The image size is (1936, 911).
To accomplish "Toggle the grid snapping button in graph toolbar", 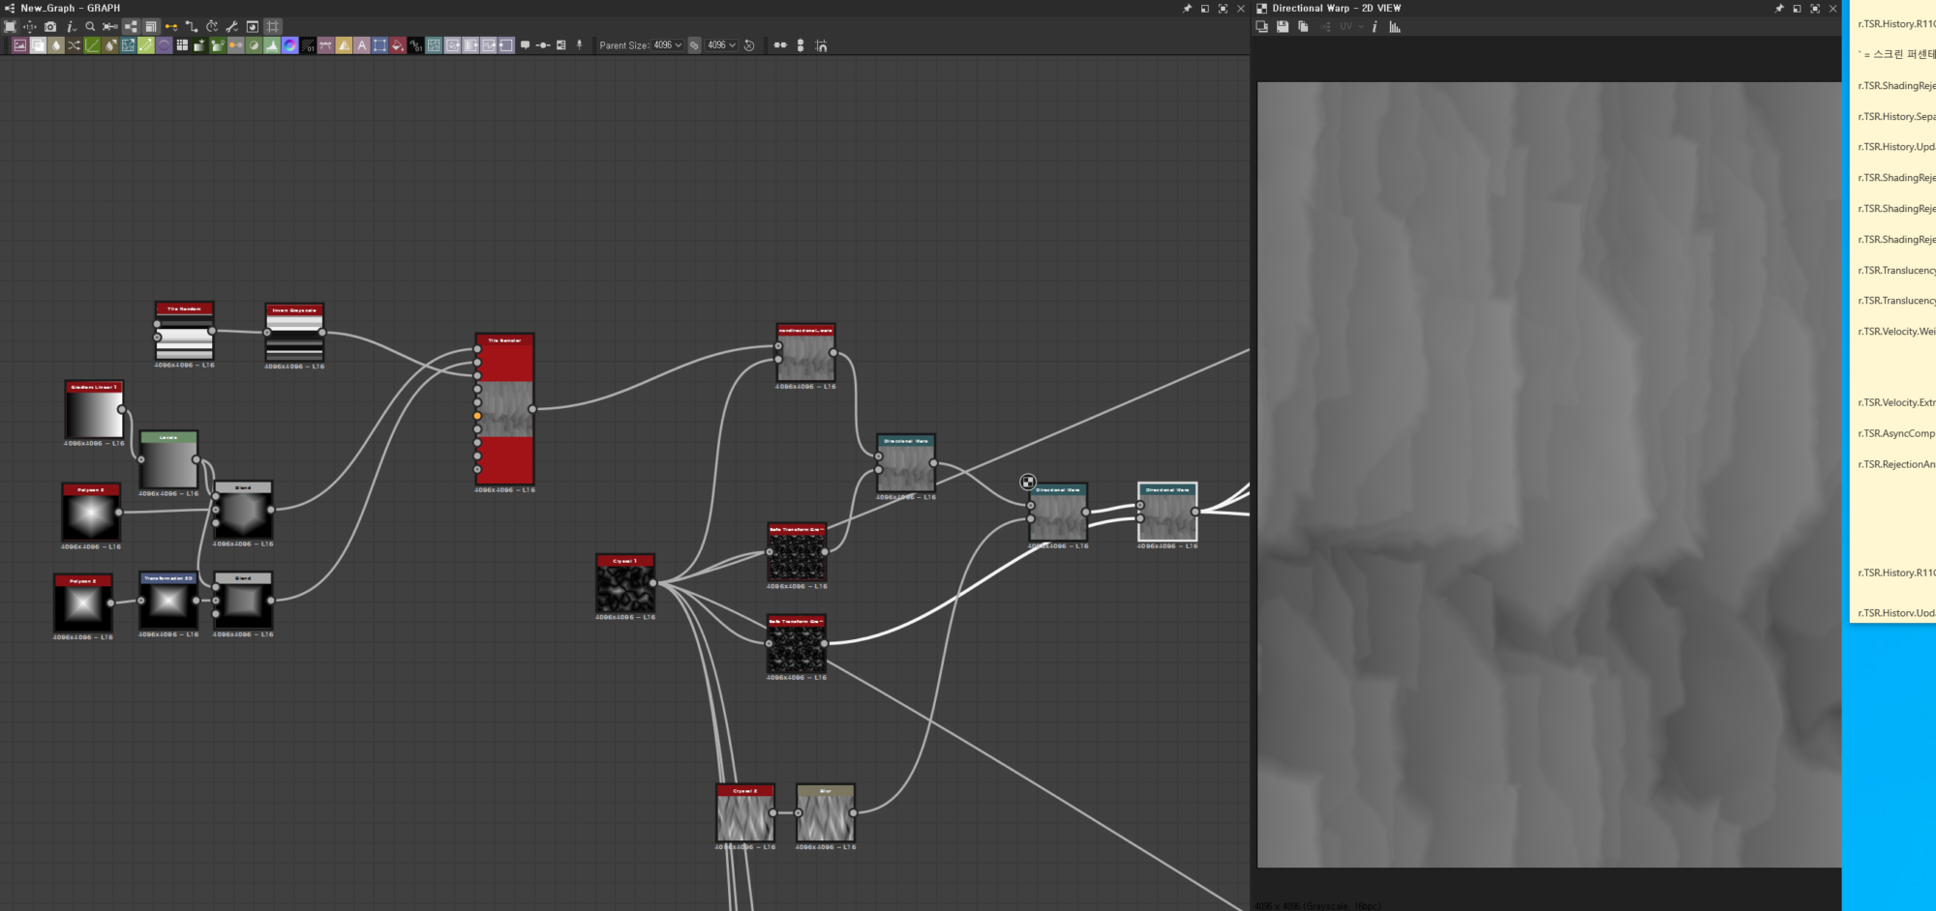I will 273,27.
